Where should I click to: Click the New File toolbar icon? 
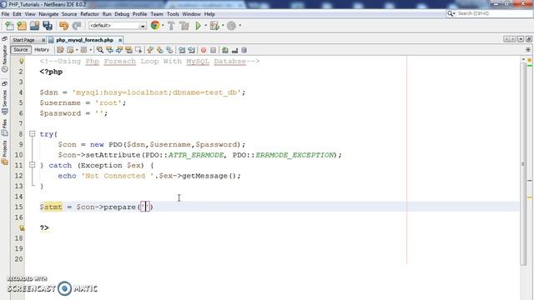pyautogui.click(x=9, y=26)
